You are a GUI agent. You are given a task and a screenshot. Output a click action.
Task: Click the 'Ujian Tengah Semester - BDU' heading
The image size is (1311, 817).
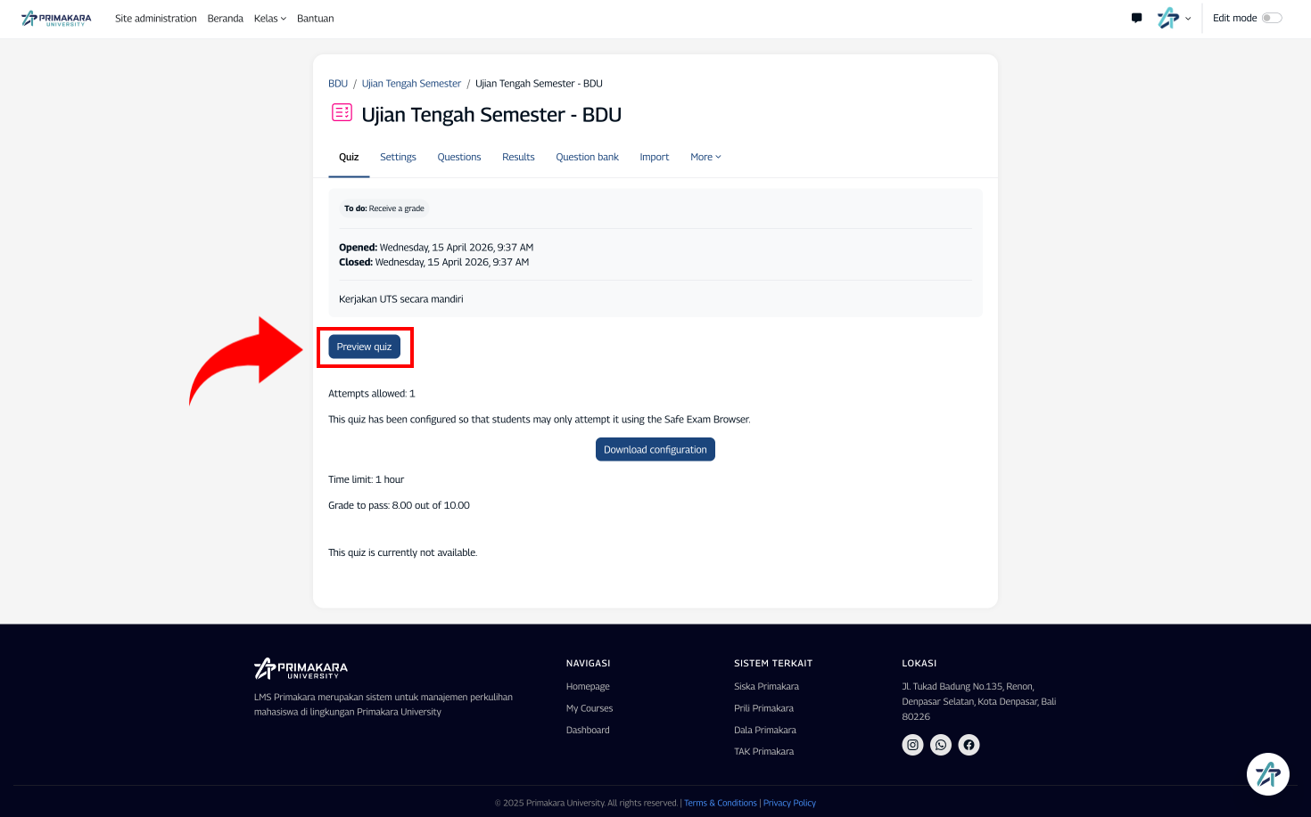click(x=491, y=115)
